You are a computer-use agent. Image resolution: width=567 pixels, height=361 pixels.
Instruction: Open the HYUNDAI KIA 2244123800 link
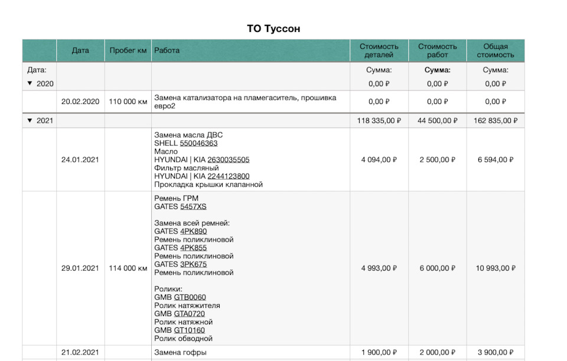pos(229,176)
